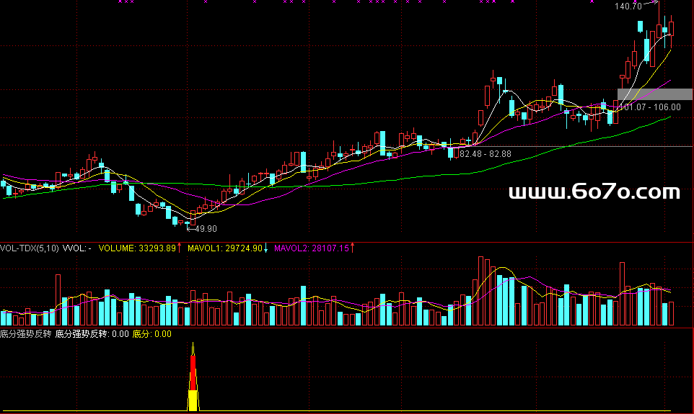Click the red and yellow signal spike
The width and height of the screenshot is (694, 414).
pos(193,382)
